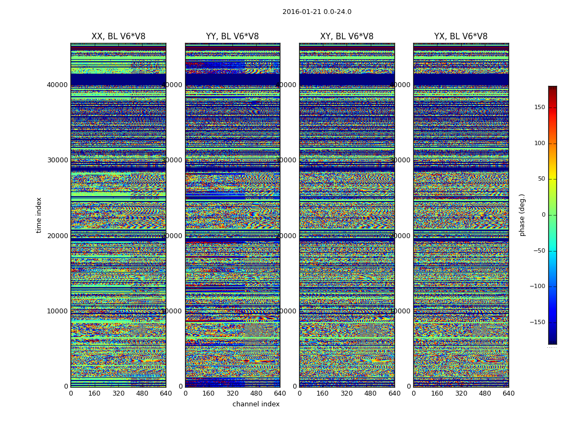
Task: Click the 160 x-tick label under XX panel
Action: click(94, 393)
